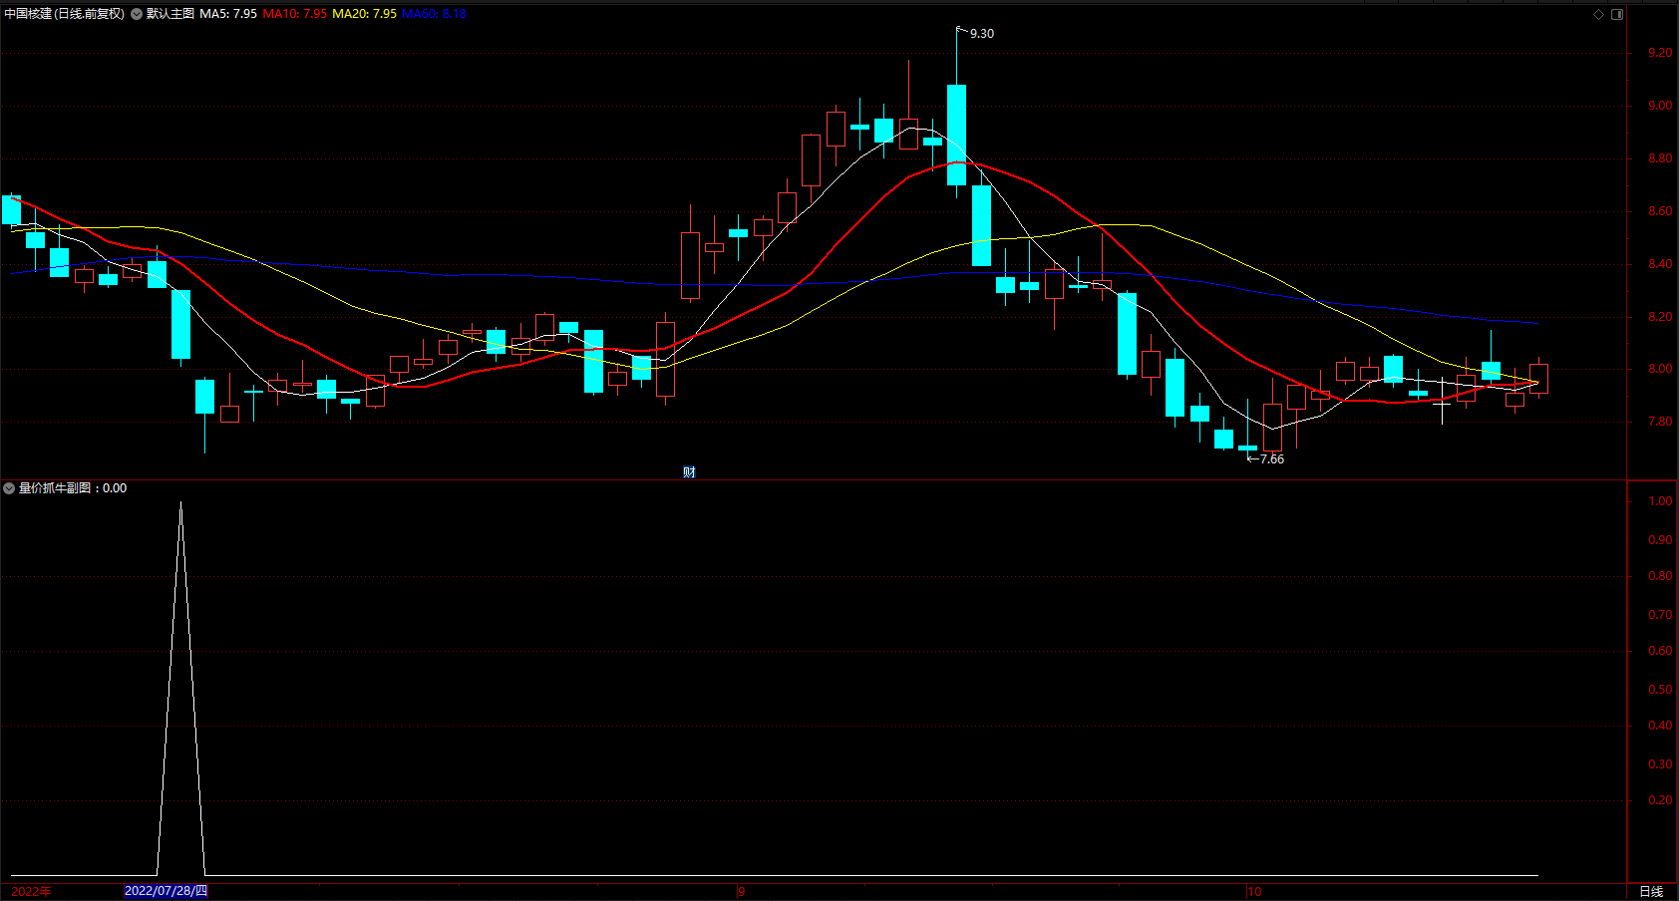This screenshot has width=1679, height=901.
Task: Expand the 量价抓牛副图 sub-chart indicator menu
Action: [9, 488]
